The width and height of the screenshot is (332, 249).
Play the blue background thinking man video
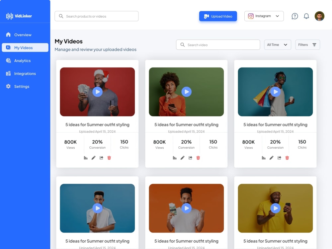[x=98, y=208]
